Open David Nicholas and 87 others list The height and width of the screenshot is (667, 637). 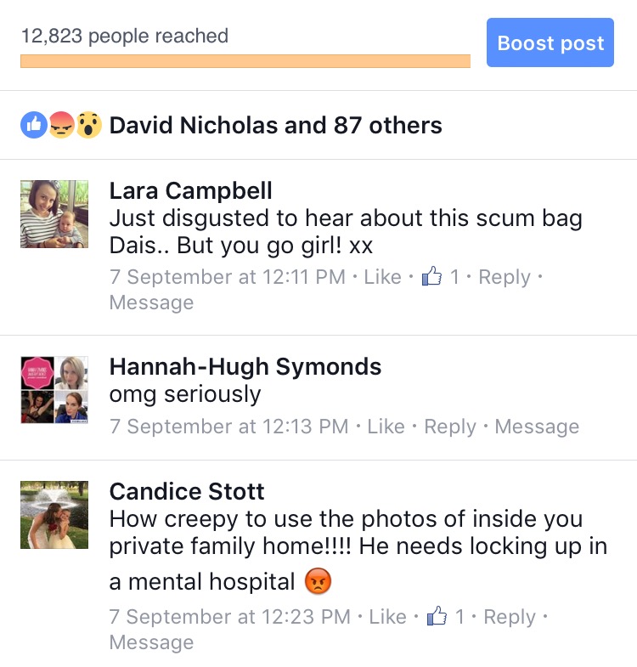click(275, 126)
